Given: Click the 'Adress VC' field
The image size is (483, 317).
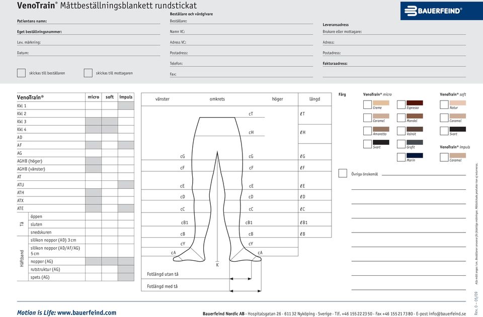Looking at the screenshot, I should [241, 42].
